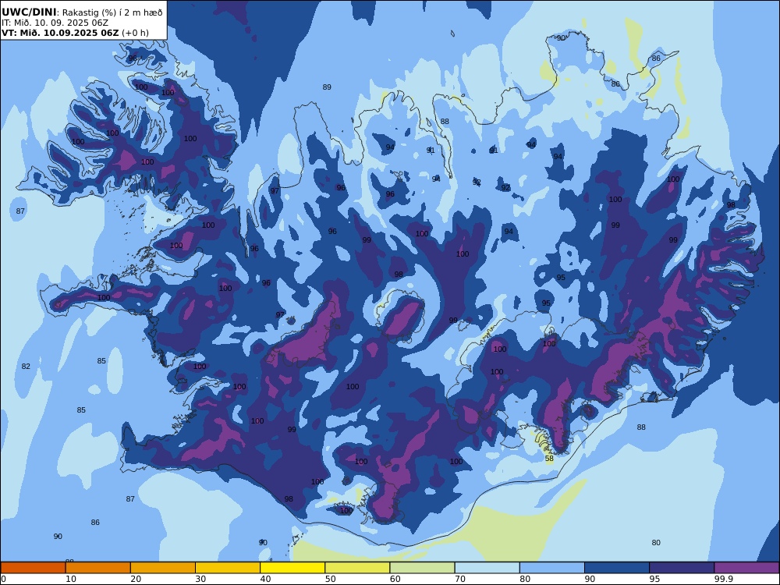Pick the light green 60–70 legend band
Viewport: 780px width, 585px height.
point(422,568)
